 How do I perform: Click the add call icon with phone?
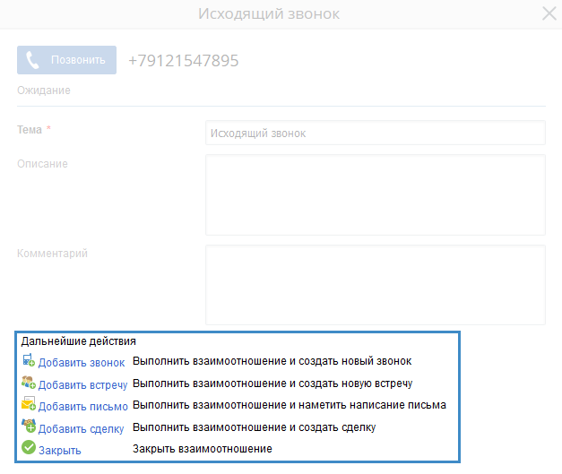(x=28, y=361)
